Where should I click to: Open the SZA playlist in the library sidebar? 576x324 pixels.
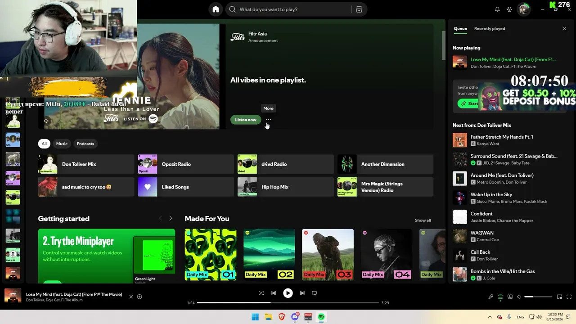coord(13,140)
